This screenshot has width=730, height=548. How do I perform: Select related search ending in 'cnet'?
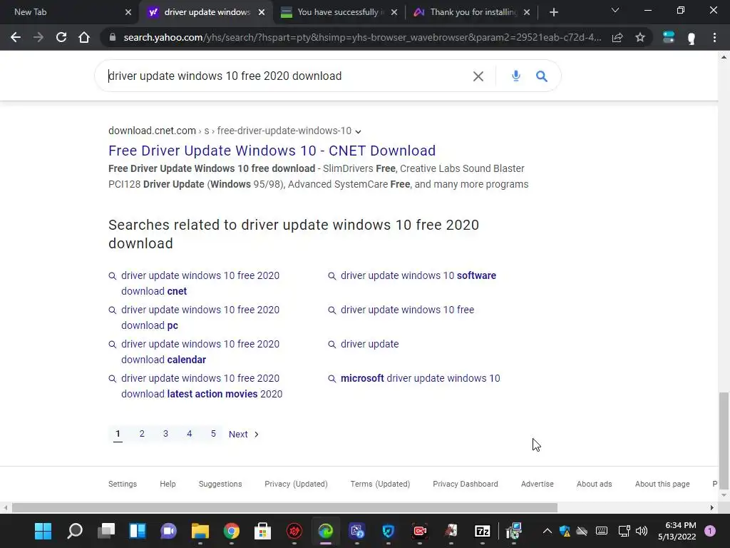(x=200, y=283)
